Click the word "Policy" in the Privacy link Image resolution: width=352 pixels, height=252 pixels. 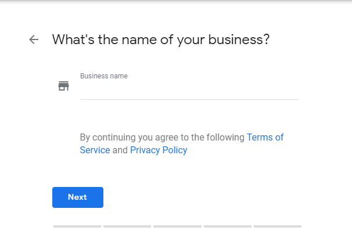pyautogui.click(x=174, y=150)
